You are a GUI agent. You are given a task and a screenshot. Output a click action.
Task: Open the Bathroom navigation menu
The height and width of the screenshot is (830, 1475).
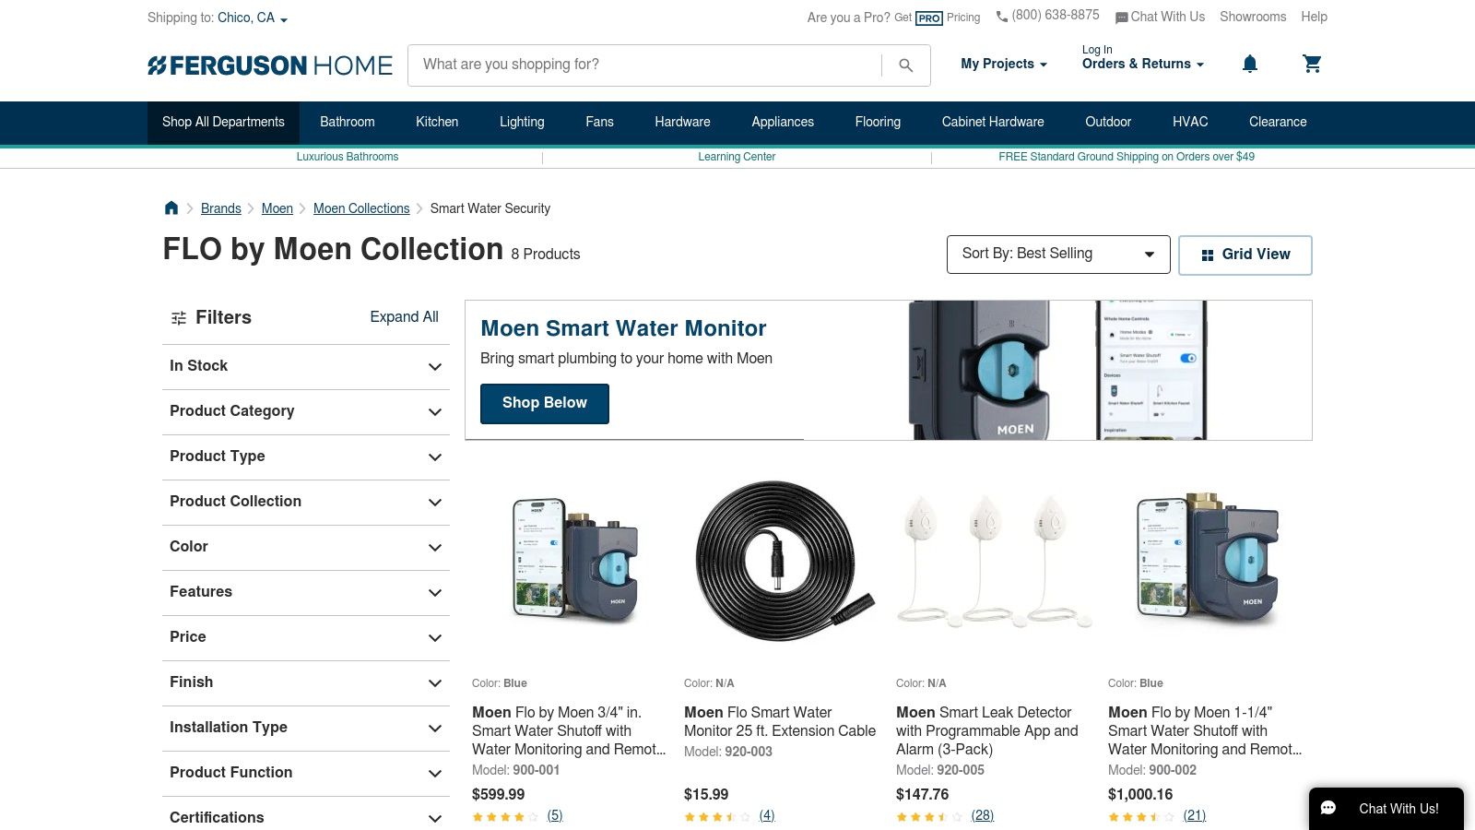(x=348, y=122)
